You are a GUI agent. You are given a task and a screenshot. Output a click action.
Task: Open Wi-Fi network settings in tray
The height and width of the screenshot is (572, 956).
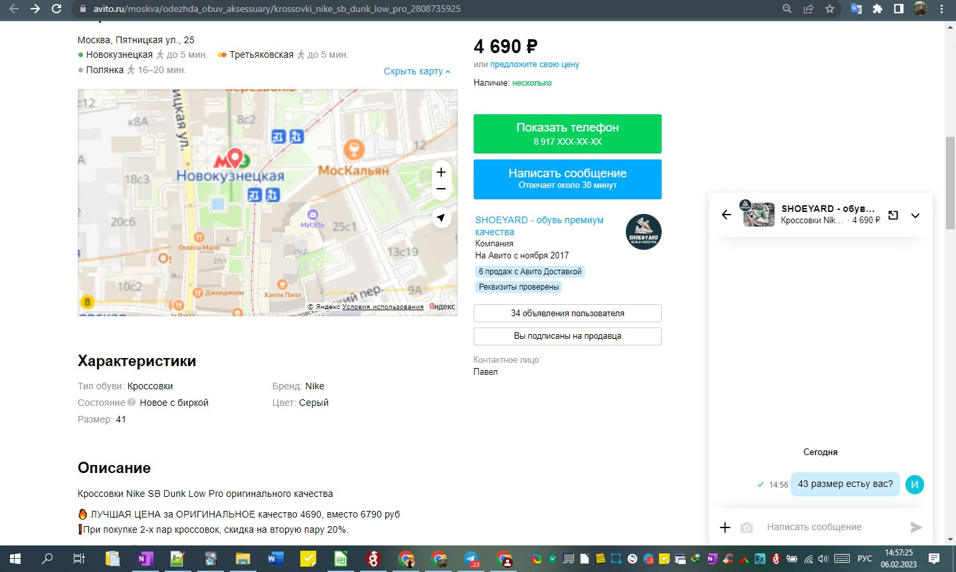(x=809, y=559)
